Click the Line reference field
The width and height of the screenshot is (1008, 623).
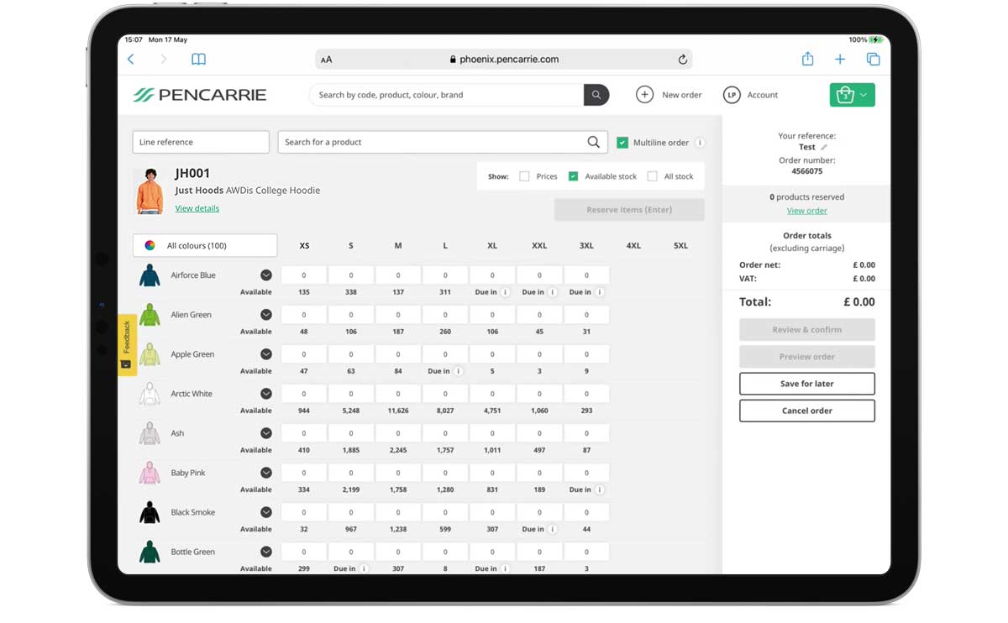[x=201, y=142]
